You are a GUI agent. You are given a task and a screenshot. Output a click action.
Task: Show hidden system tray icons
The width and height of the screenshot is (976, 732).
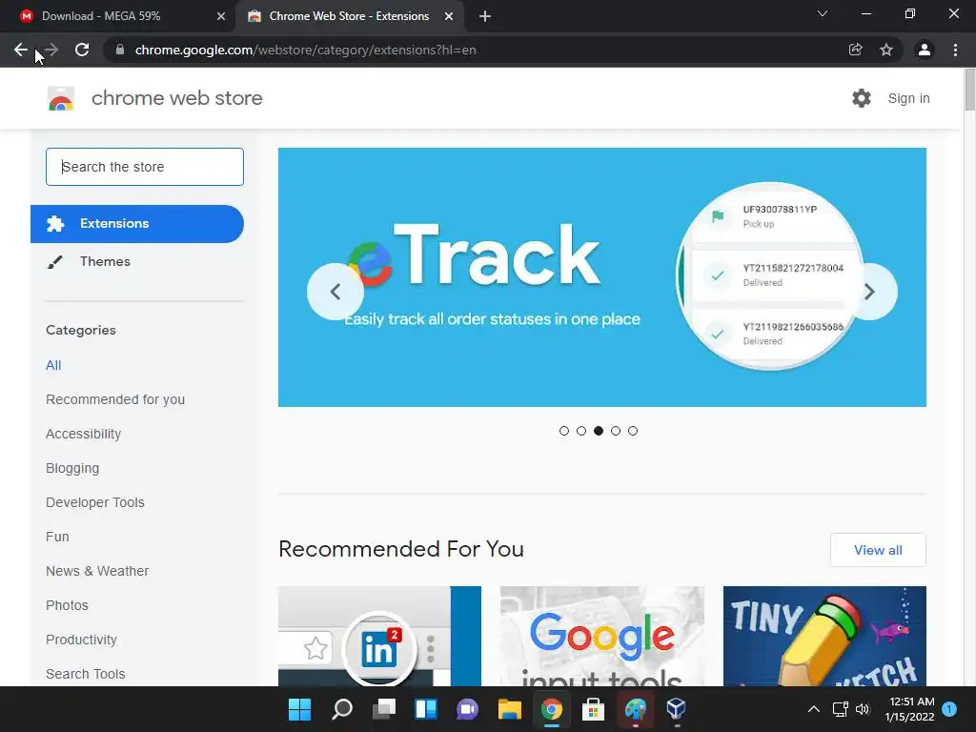(x=814, y=709)
